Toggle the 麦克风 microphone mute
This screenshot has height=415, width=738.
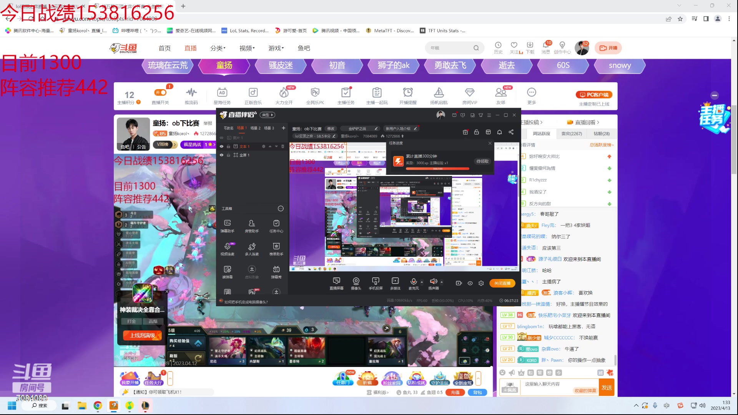414,284
